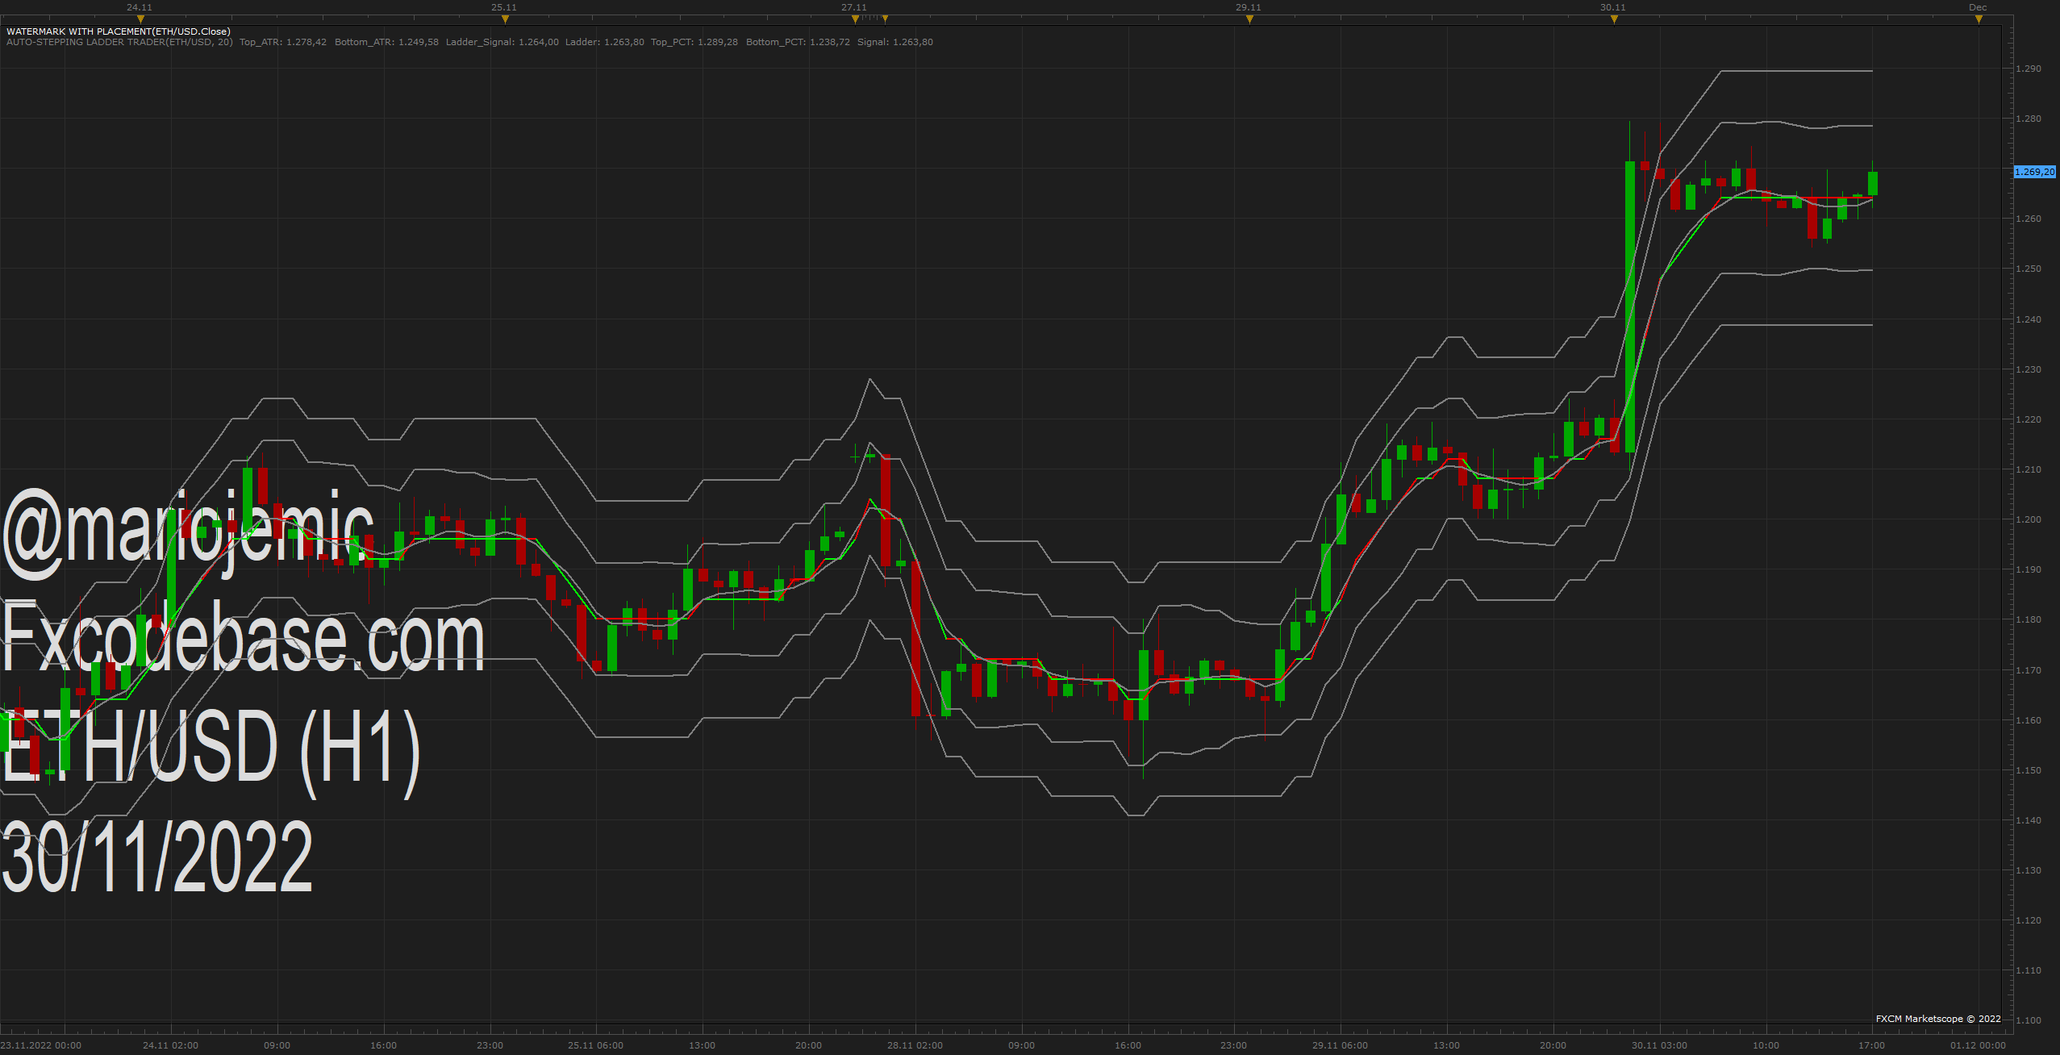
Task: Click the 1.280 price axis label
Action: pyautogui.click(x=2029, y=119)
